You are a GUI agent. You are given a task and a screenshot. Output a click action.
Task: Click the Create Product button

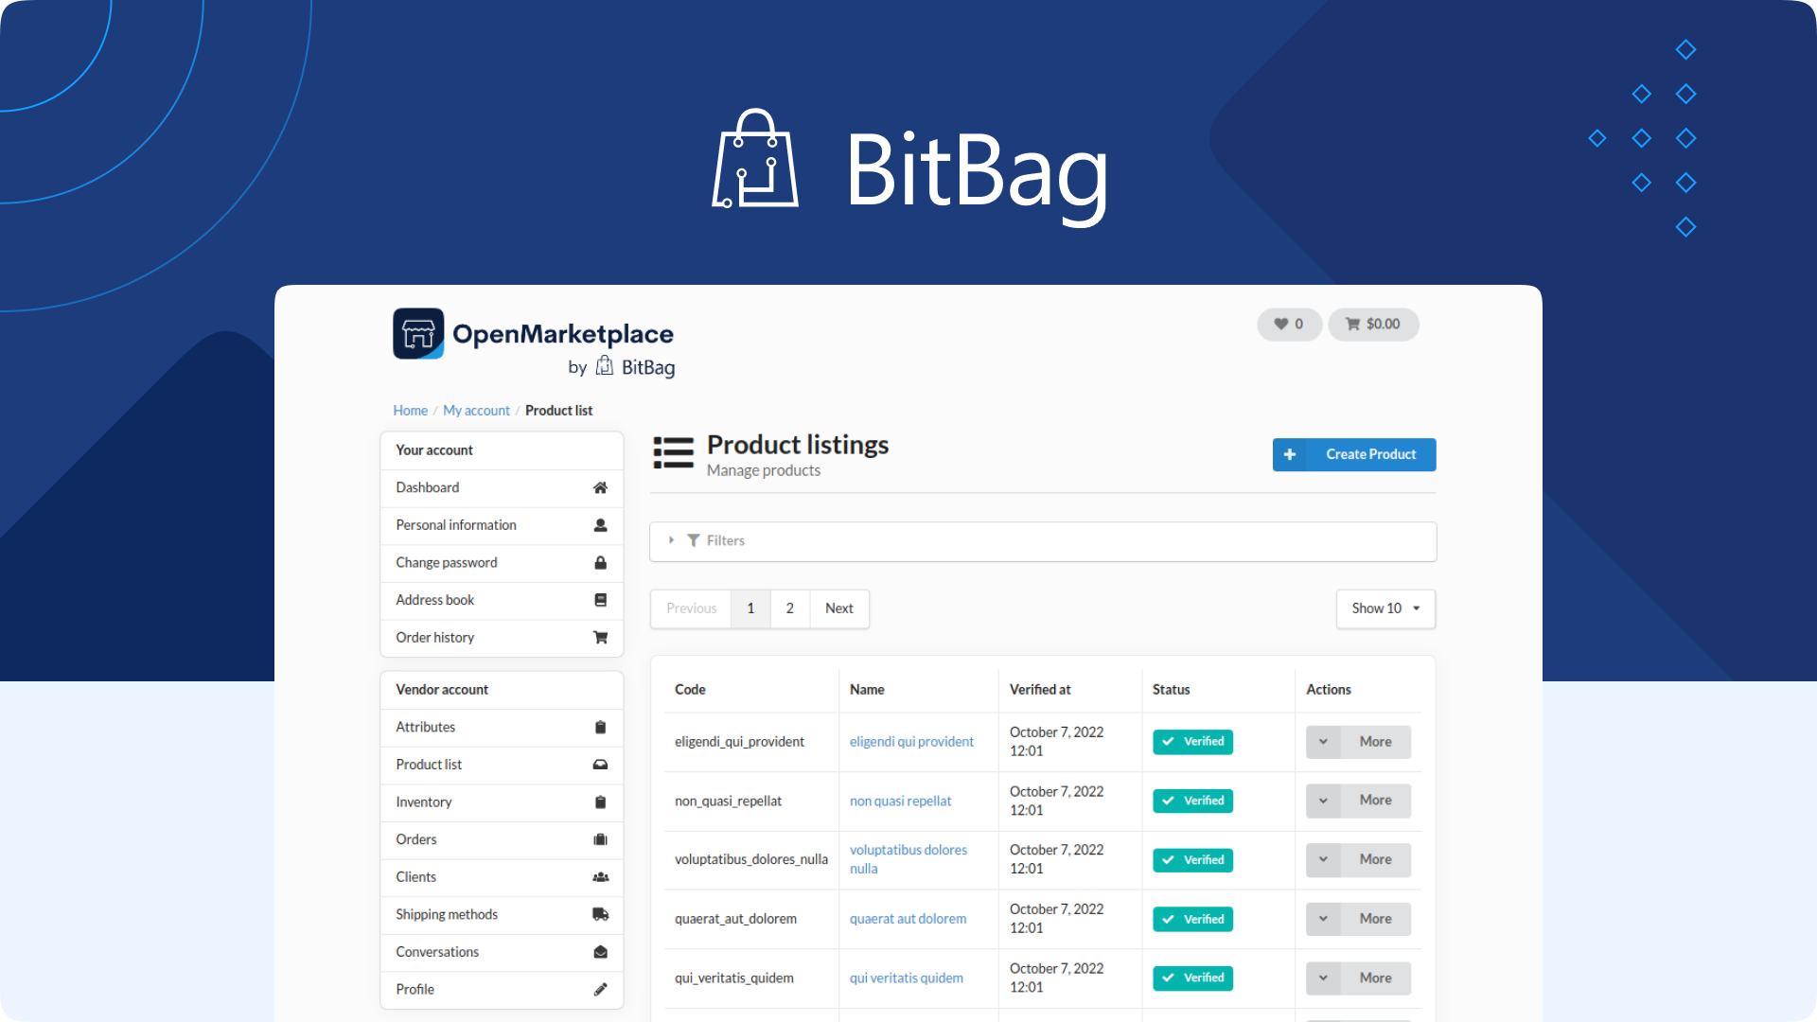point(1353,454)
